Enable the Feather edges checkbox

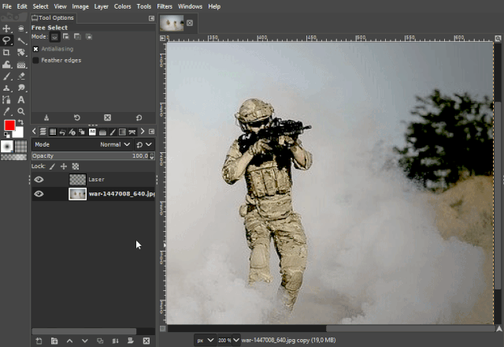click(35, 60)
